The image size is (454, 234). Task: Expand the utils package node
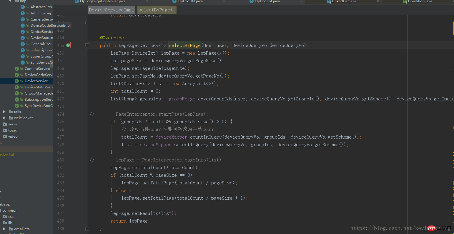click(4, 112)
